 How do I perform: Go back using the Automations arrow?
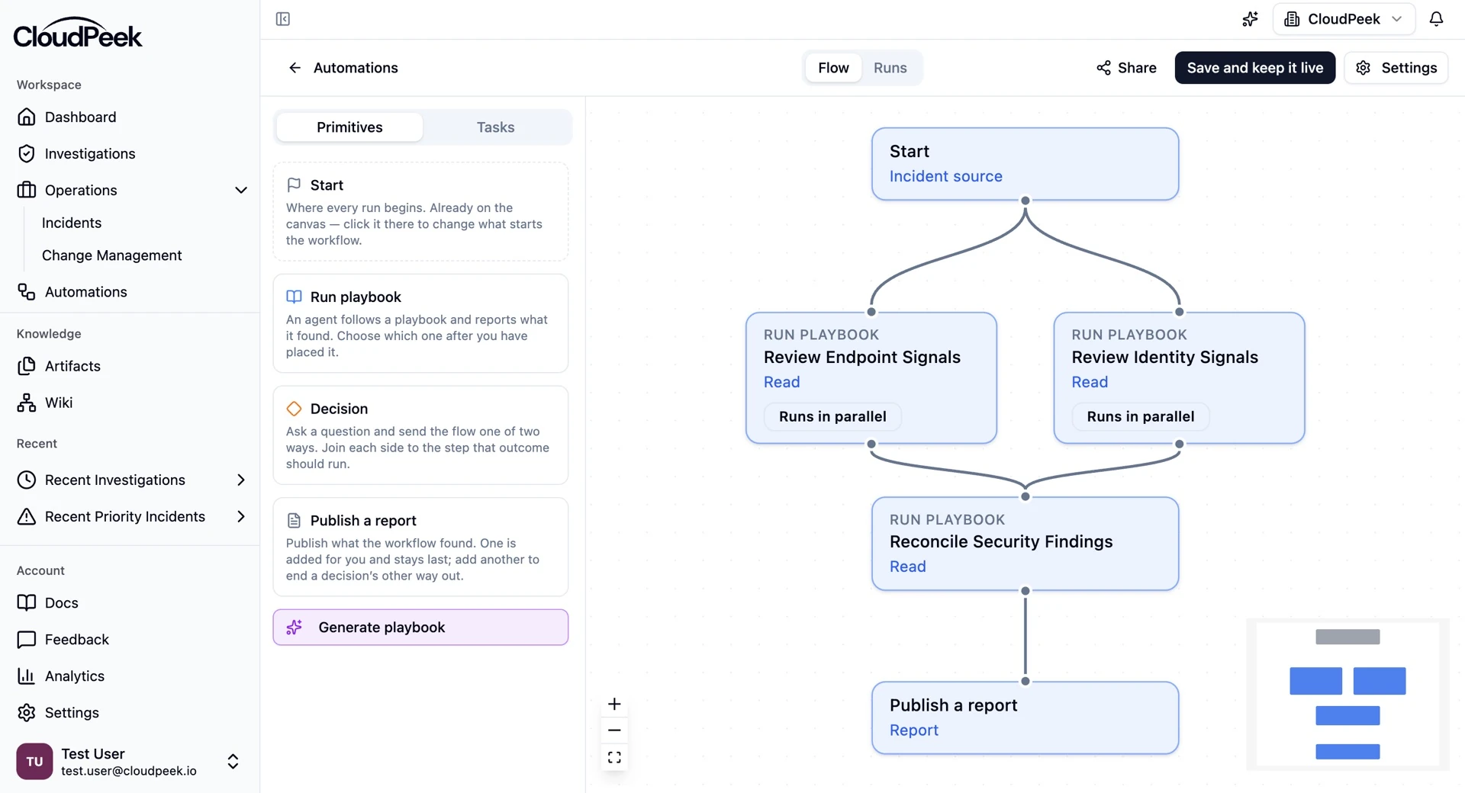295,68
